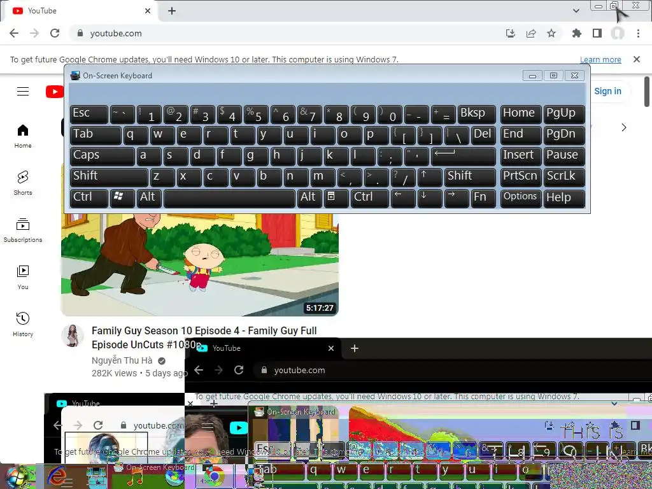
Task: Click the context menu key on keyboard
Action: pyautogui.click(x=336, y=197)
